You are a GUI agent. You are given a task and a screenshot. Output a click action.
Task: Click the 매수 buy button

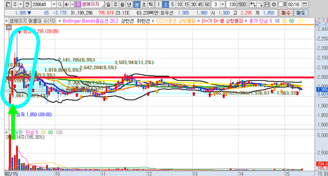click(x=286, y=13)
